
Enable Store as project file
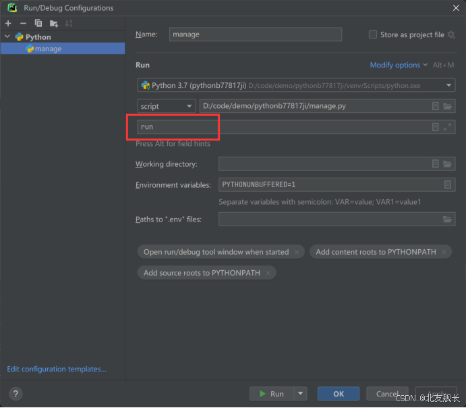click(373, 34)
